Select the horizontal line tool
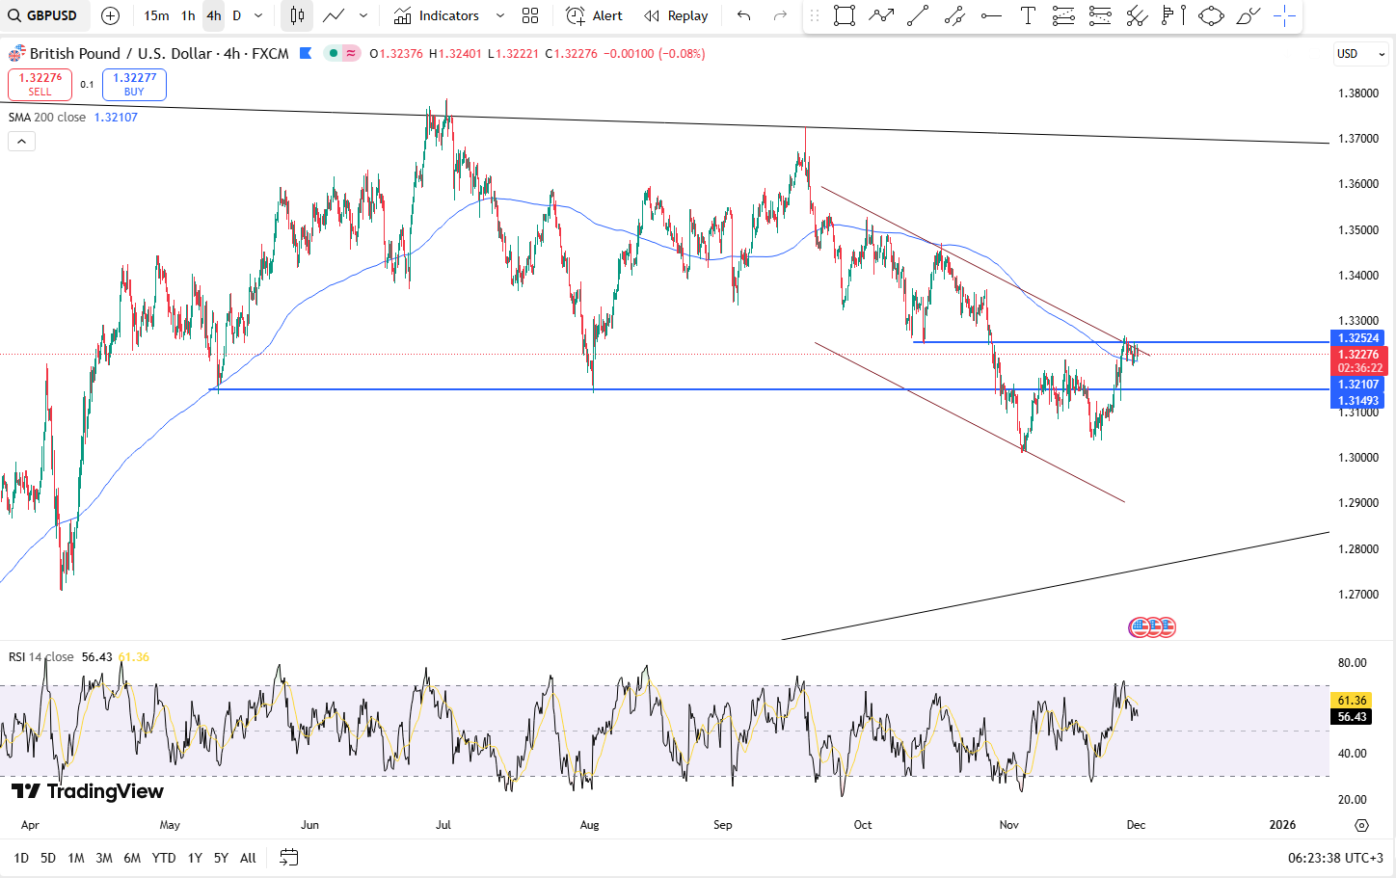 (990, 15)
